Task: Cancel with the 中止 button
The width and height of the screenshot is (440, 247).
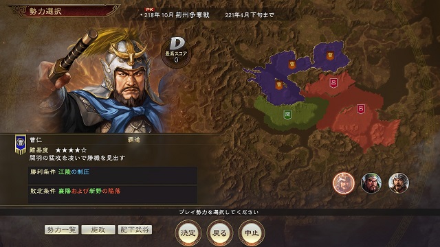Action: [x=252, y=233]
